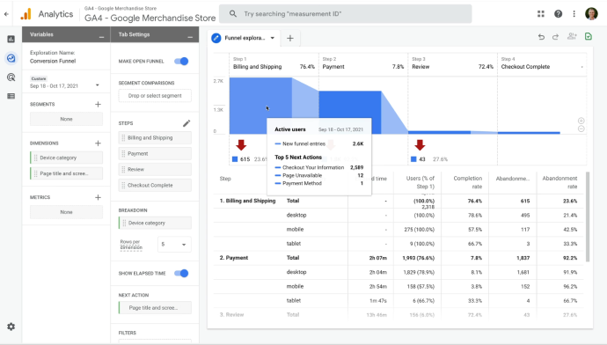
Task: Open the Funnel exploration tab dropdown arrow
Action: tap(273, 38)
